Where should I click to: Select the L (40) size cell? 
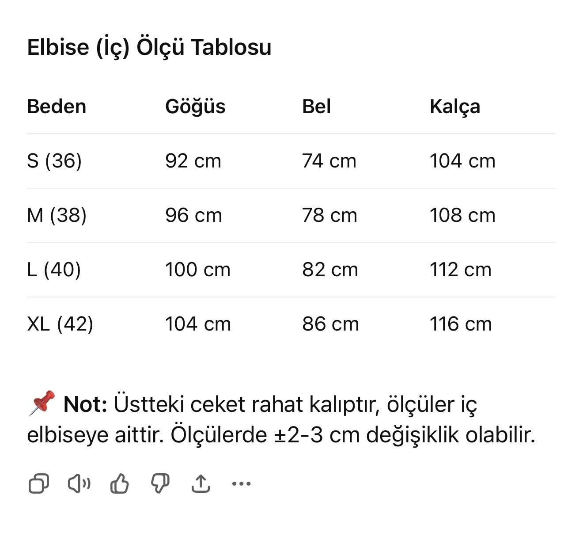click(54, 270)
